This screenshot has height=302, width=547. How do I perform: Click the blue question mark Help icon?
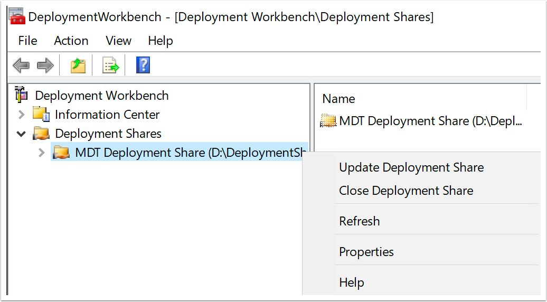point(143,65)
